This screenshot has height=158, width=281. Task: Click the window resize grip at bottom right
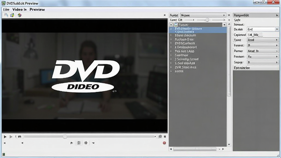pyautogui.click(x=278, y=156)
